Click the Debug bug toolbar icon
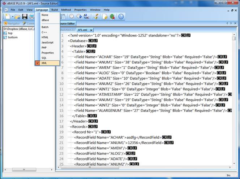 tap(112, 17)
